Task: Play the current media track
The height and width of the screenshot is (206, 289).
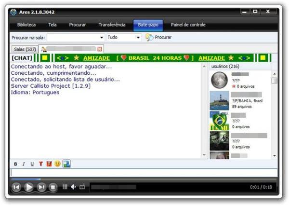Action: pyautogui.click(x=29, y=187)
